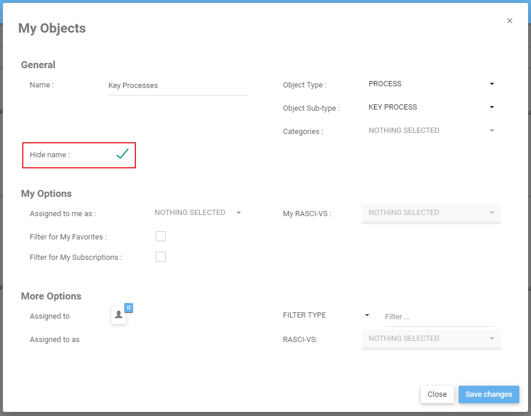Viewport: 531px width, 416px height.
Task: Click the Object Sub-type dropdown arrow
Action: point(492,107)
